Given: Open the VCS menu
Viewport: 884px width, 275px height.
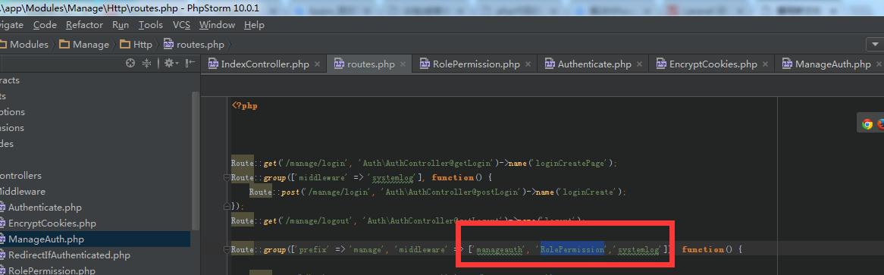Looking at the screenshot, I should (181, 25).
